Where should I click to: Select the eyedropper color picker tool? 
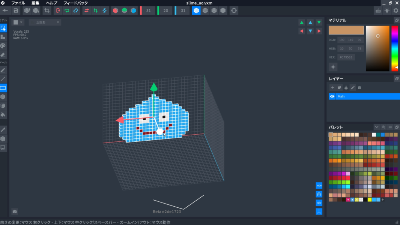(x=3, y=130)
